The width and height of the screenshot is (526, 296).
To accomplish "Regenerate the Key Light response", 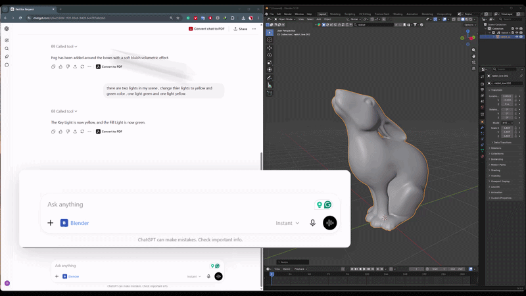I will [82, 132].
